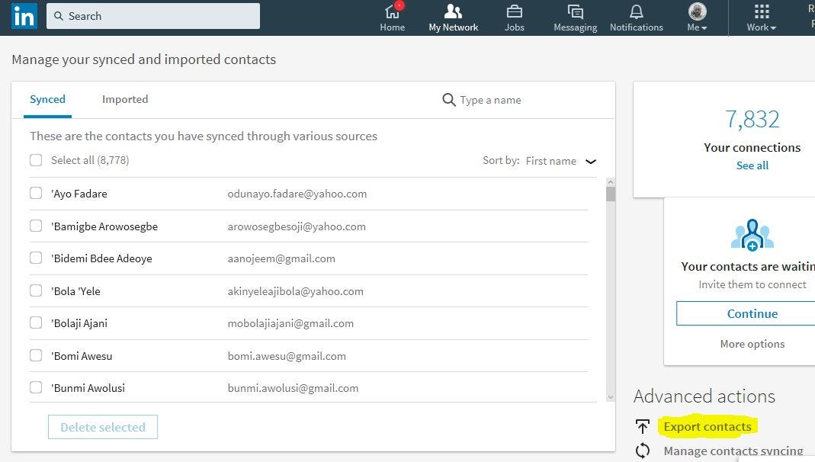Open the Sort by First name dropdown
Screen dimensions: 815x462
click(561, 161)
